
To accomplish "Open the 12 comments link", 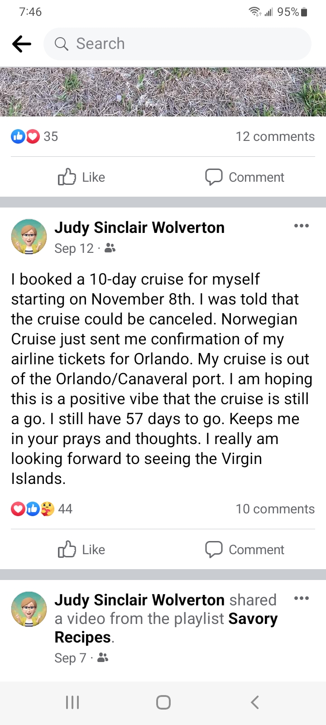I will click(x=275, y=136).
